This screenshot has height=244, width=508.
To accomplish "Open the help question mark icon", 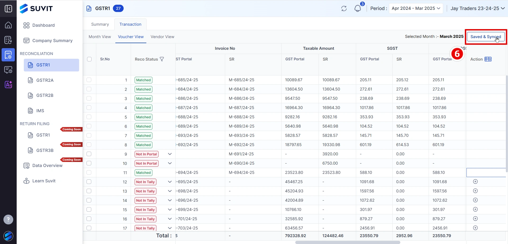I will 8,219.
